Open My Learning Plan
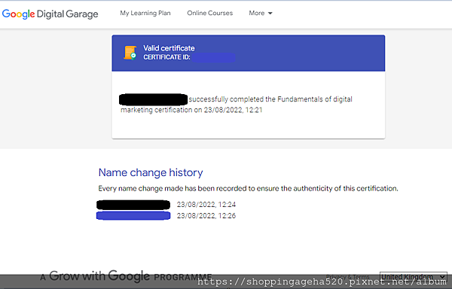 (x=145, y=13)
